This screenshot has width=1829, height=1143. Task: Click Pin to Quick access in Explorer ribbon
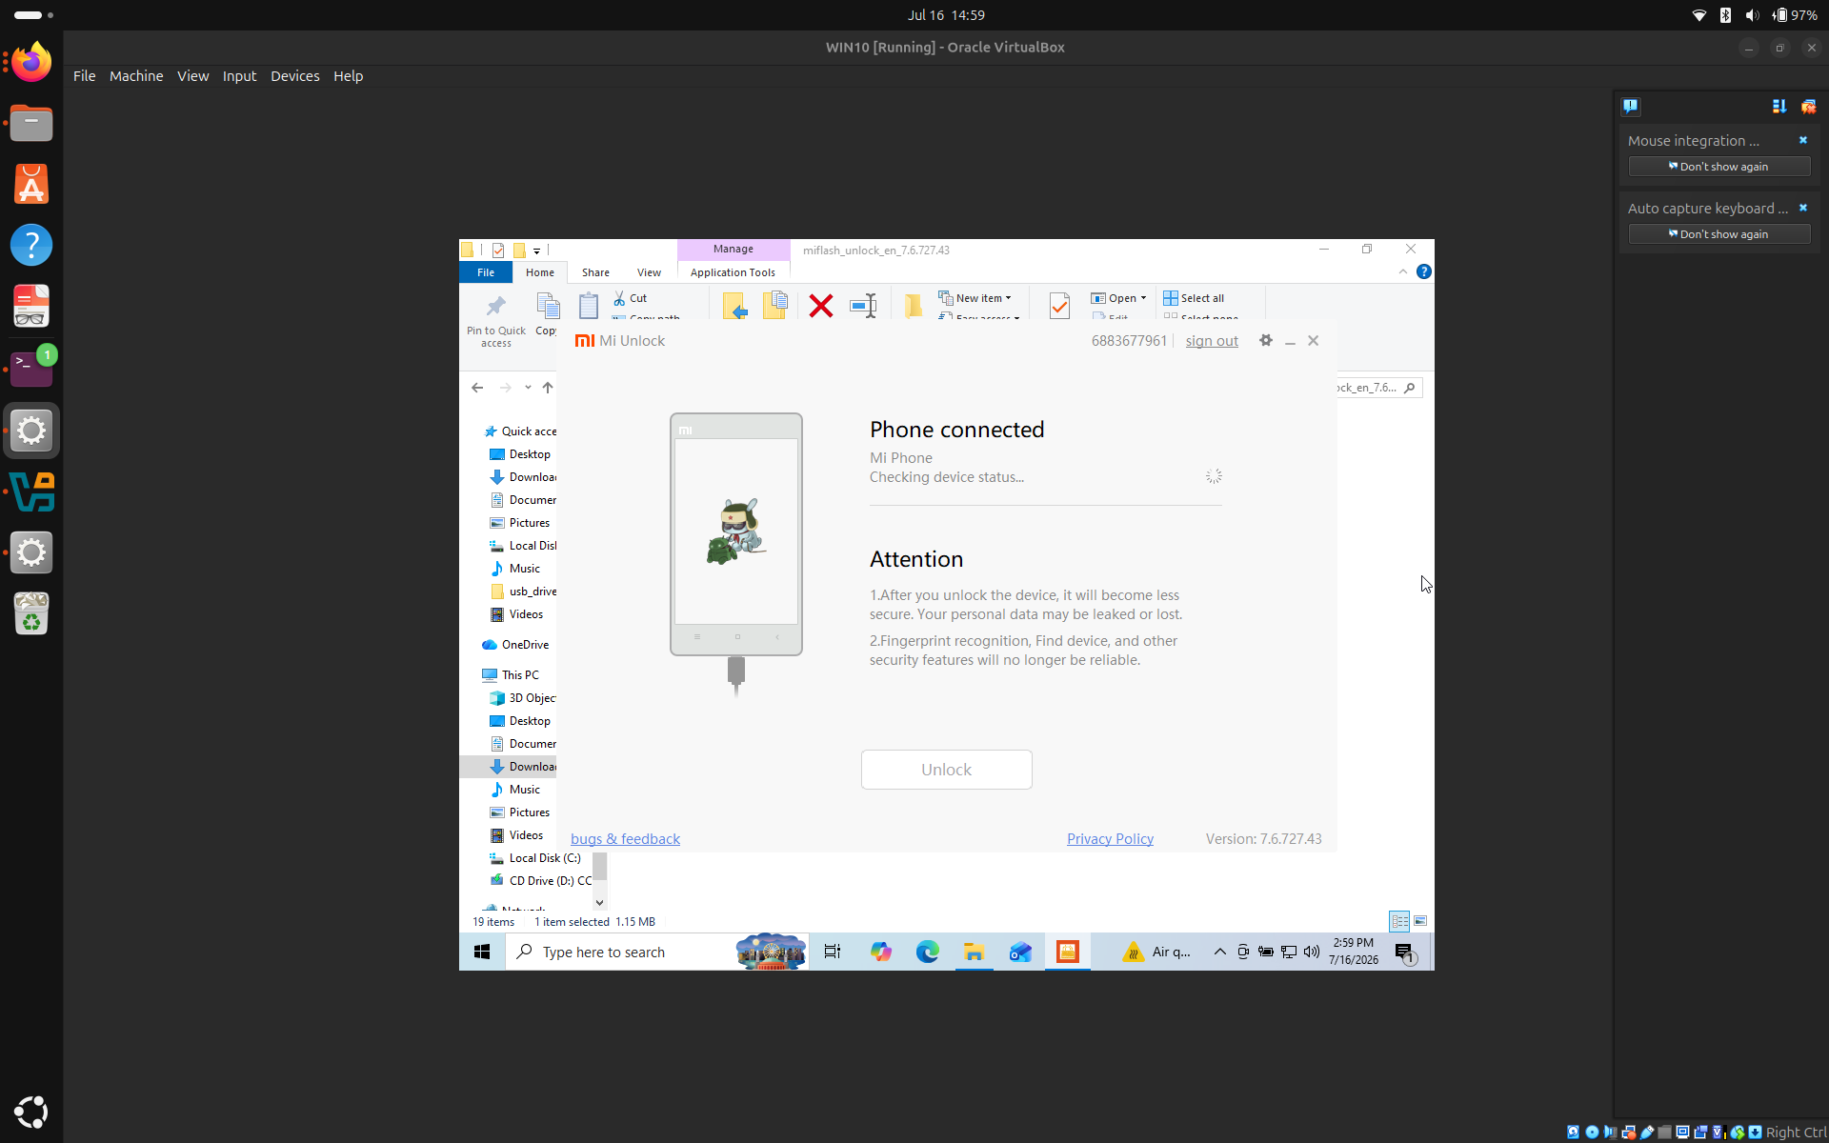point(496,320)
